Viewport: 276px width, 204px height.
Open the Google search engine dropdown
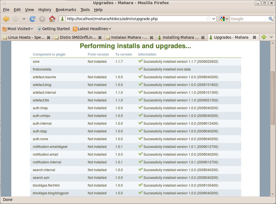point(225,19)
